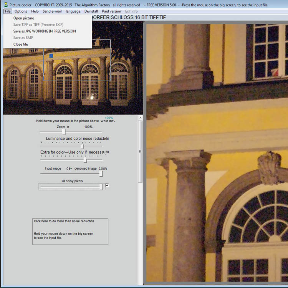288x288 pixels.
Task: Open the Help menu
Action: pos(35,11)
